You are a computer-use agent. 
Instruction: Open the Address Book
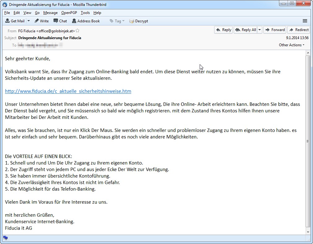[x=86, y=21]
